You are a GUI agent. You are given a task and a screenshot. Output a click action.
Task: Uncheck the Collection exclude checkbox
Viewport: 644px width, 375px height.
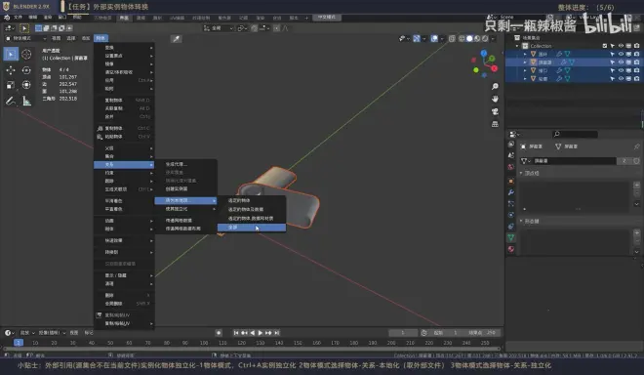tap(605, 46)
